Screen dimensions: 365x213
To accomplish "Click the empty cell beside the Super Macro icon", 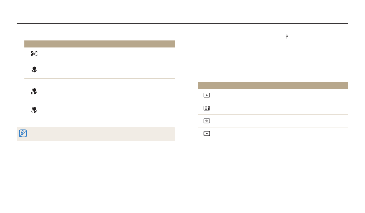I will click(109, 109).
